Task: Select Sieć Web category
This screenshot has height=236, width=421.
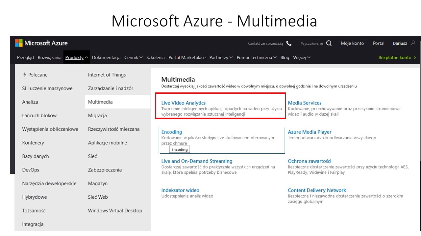Action: point(98,197)
